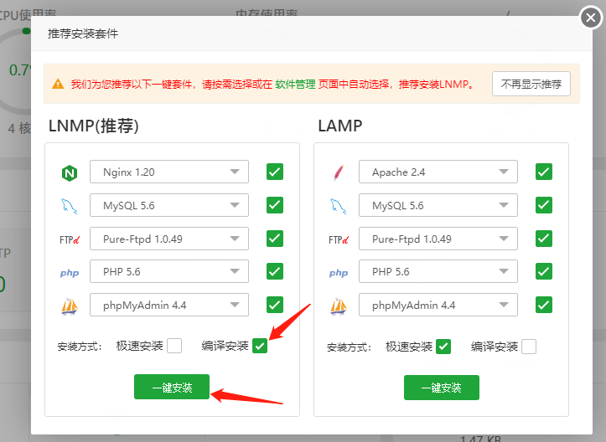Open LNMP phpMyAdmin 4.4 dropdown

point(169,305)
